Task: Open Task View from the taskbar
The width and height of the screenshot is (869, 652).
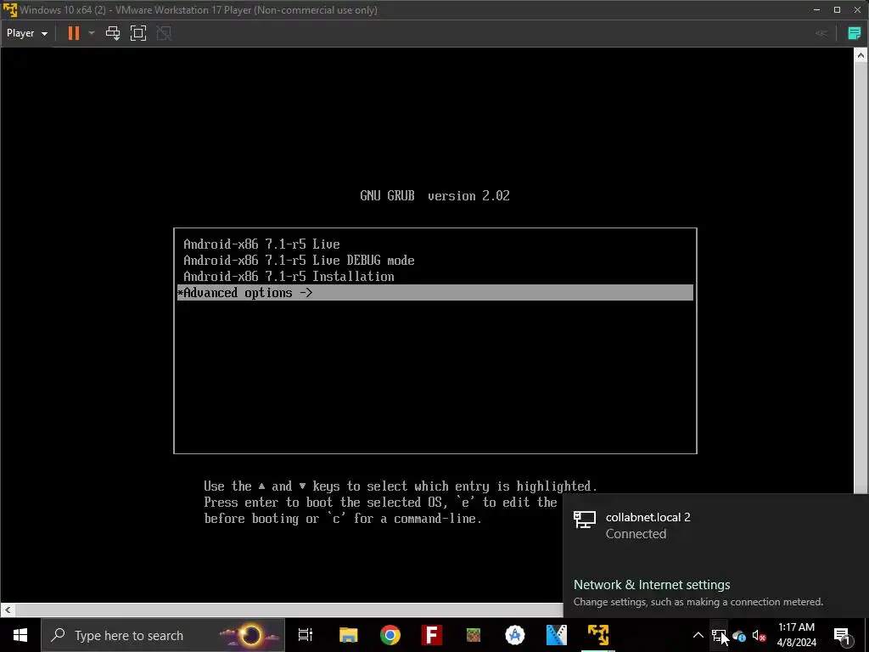Action: (306, 635)
